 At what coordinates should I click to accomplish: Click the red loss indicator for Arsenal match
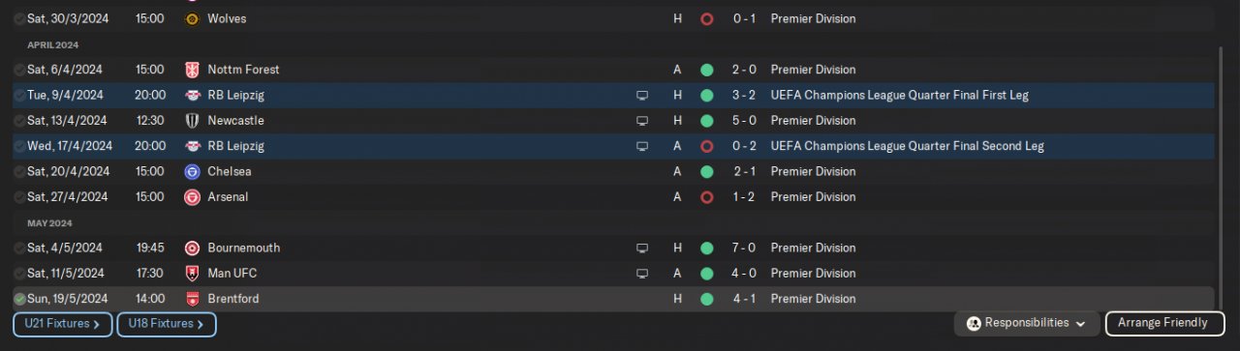coord(707,196)
